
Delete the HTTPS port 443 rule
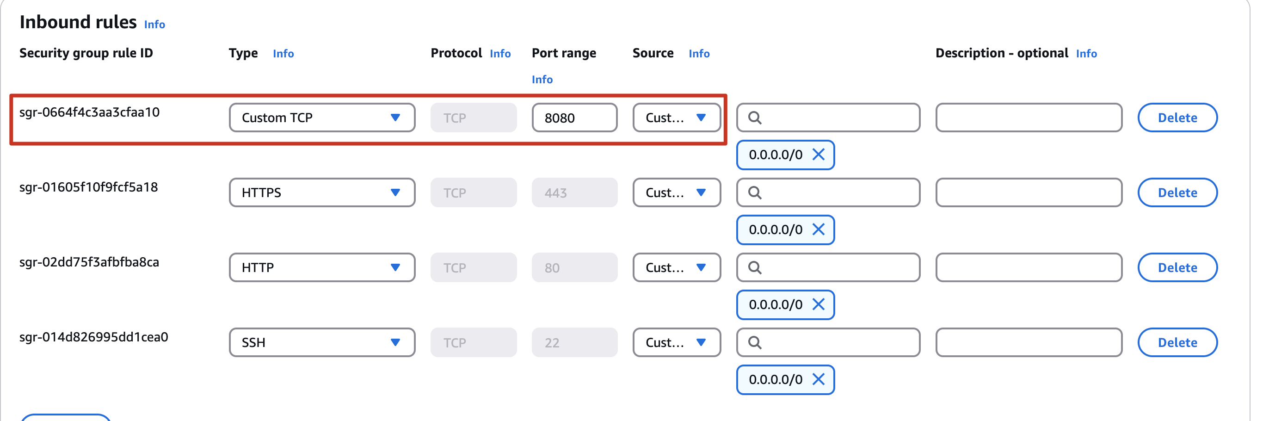click(1177, 193)
